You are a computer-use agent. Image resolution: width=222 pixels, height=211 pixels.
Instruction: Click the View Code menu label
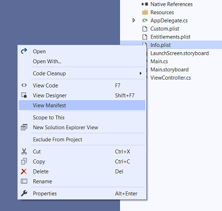45,85
